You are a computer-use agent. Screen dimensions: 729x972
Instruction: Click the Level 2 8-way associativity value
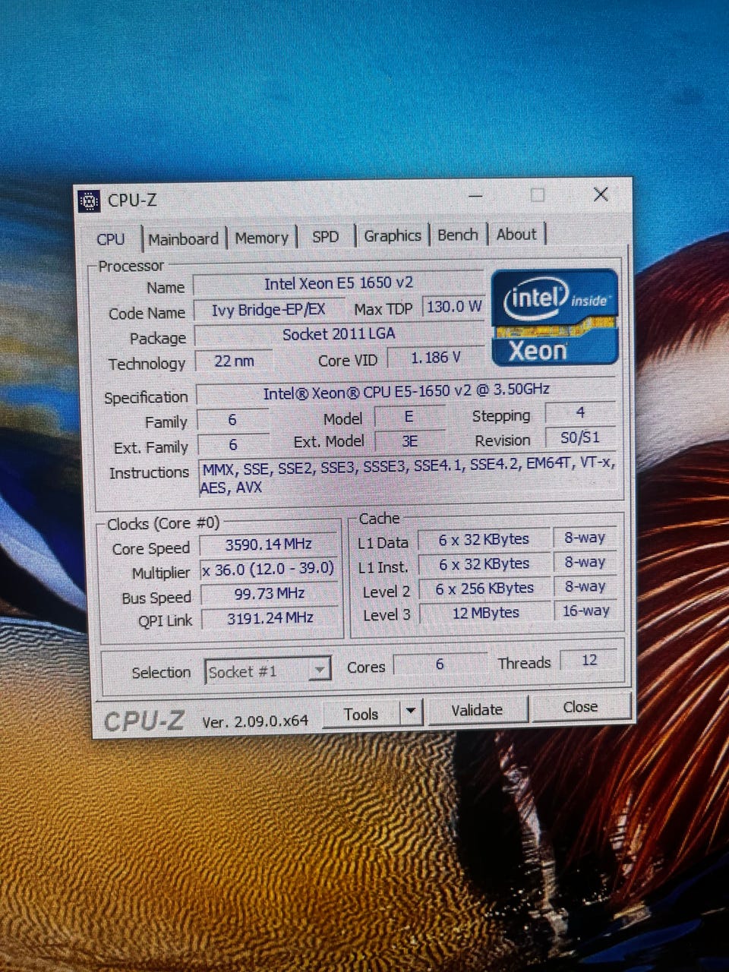[x=585, y=587]
